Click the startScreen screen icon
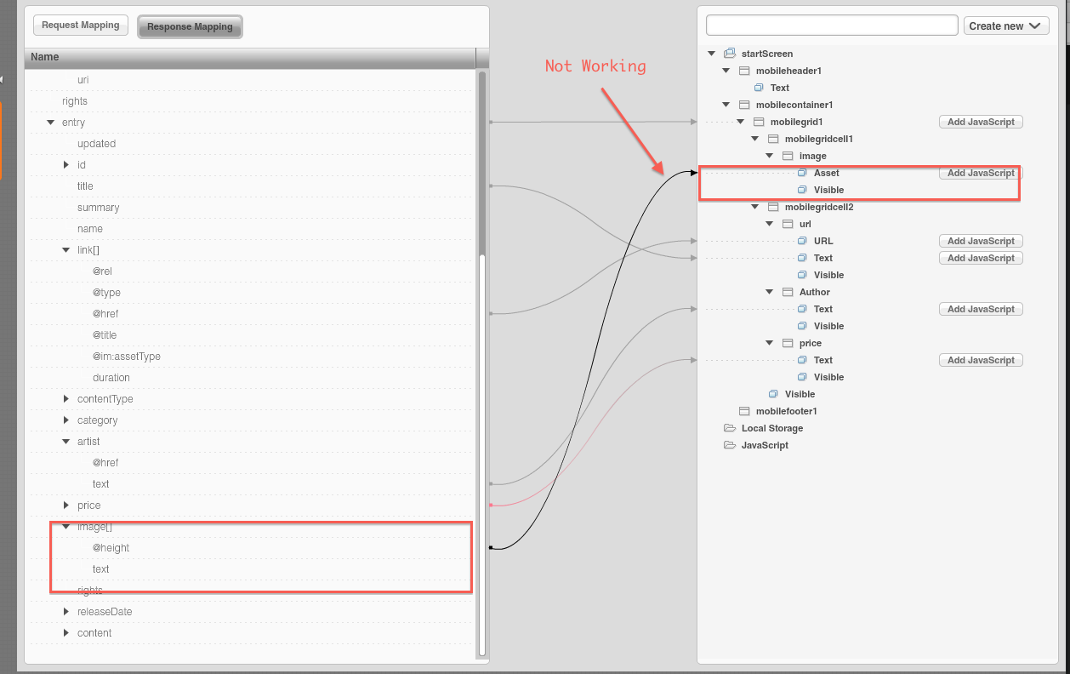This screenshot has width=1070, height=674. click(x=729, y=54)
